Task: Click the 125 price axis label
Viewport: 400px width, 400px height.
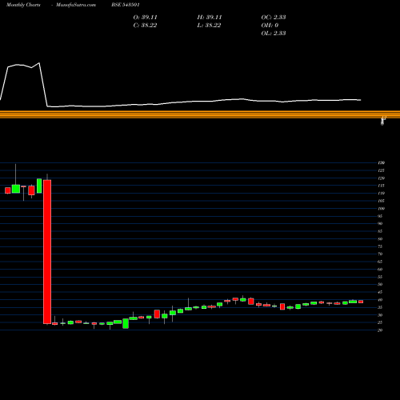Action: point(381,170)
